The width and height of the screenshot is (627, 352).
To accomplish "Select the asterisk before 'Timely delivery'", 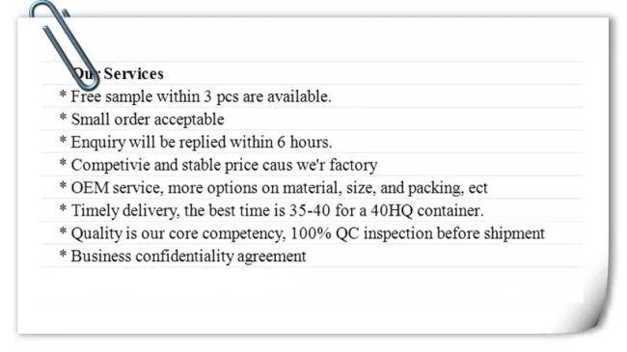I will [63, 209].
